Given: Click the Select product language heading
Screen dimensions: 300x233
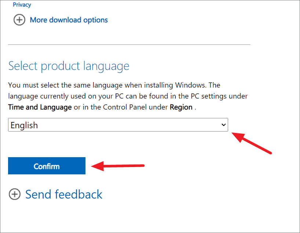Looking at the screenshot, I should (69, 66).
